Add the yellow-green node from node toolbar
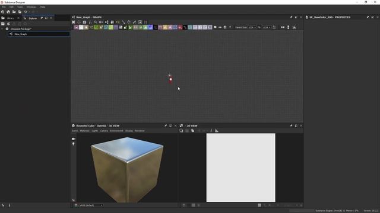The width and height of the screenshot is (380, 213). pyautogui.click(x=111, y=27)
